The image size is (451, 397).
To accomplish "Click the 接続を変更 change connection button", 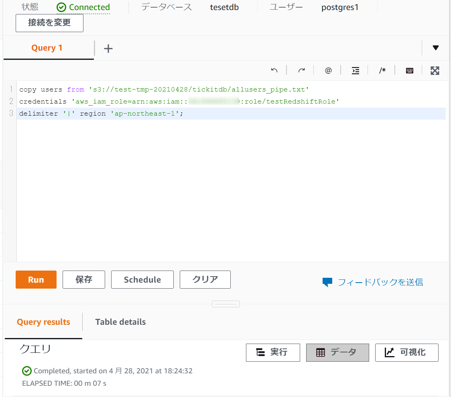I will [x=49, y=23].
